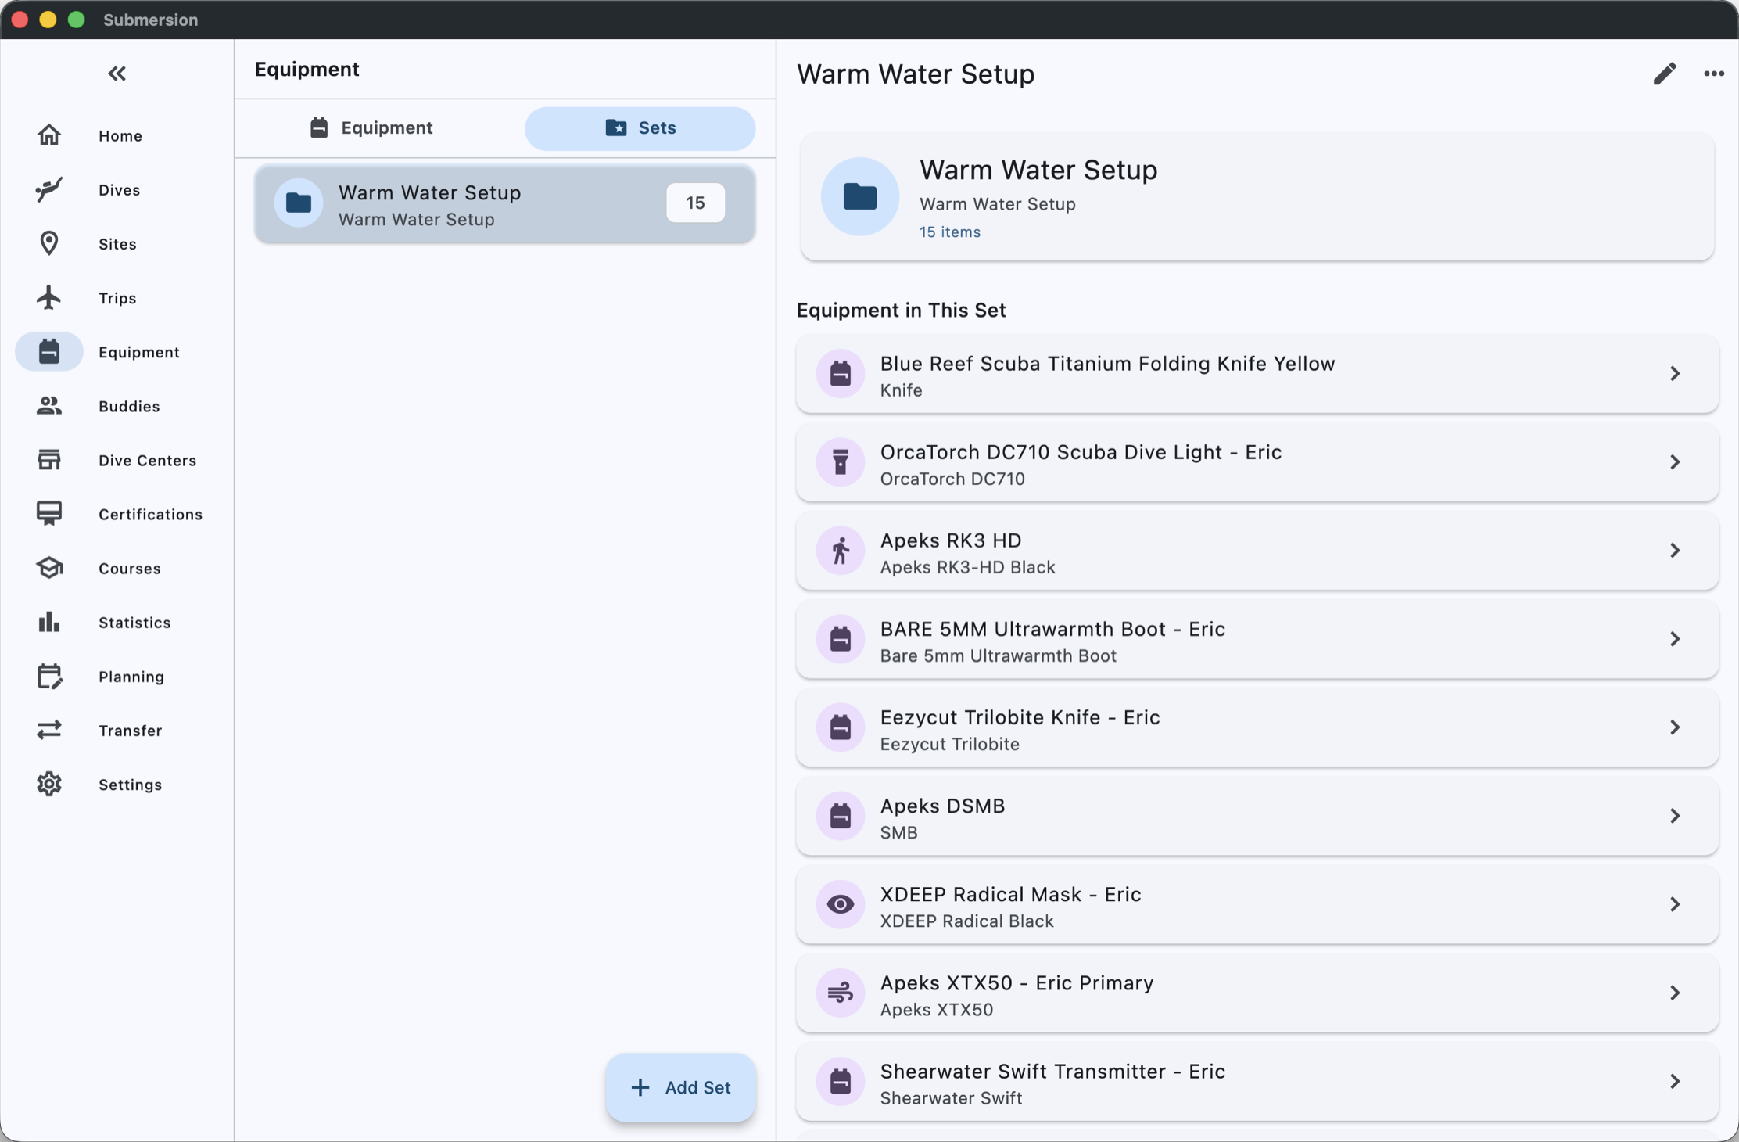Screen dimensions: 1739x1142
Task: Click the 15 items link
Action: (x=950, y=232)
